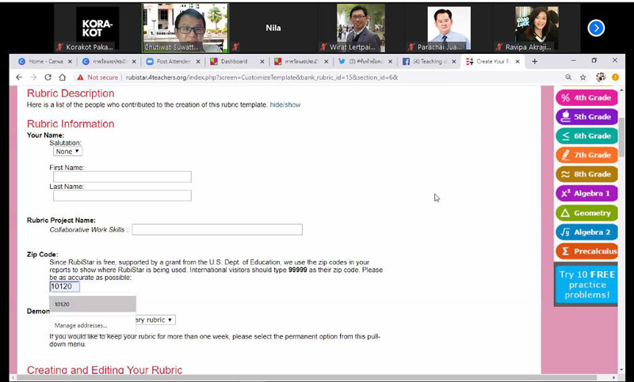Image resolution: width=634 pixels, height=382 pixels.
Task: Open new browser tab with plus icon
Action: pos(535,61)
